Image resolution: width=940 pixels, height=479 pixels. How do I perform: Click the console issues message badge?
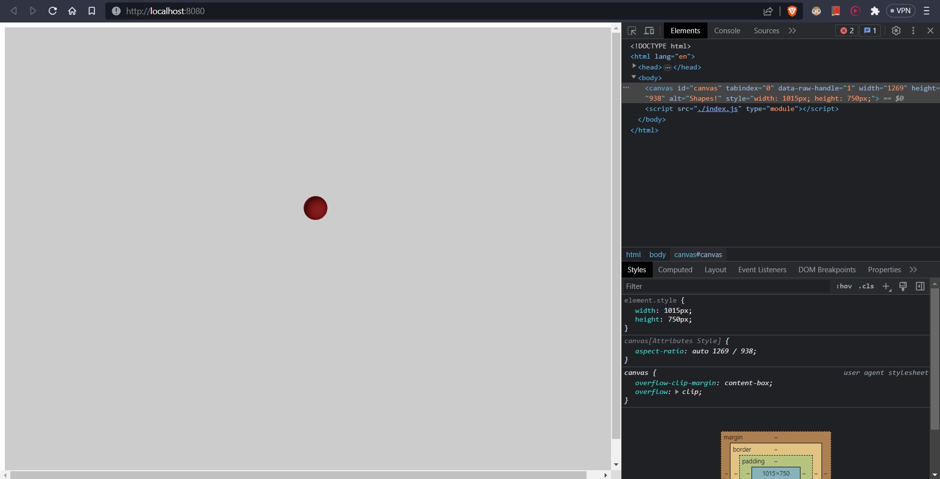coord(869,30)
